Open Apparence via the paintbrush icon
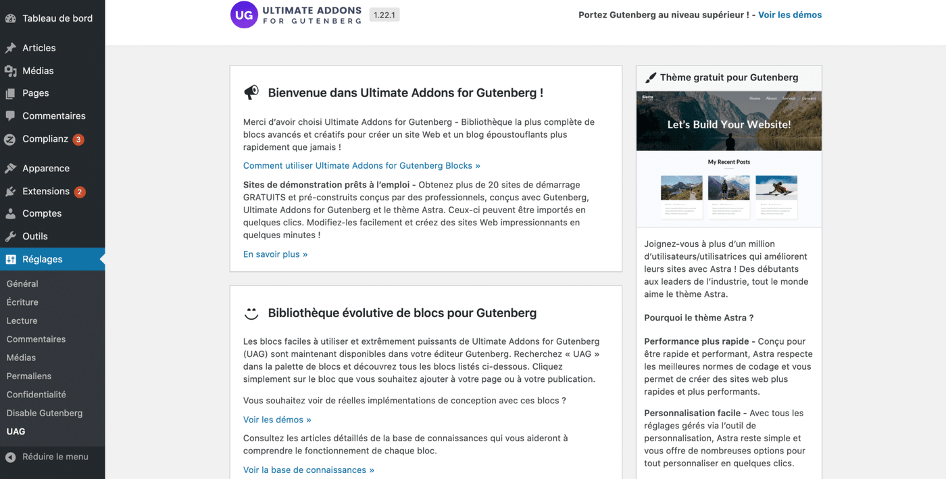This screenshot has height=479, width=946. [x=11, y=168]
